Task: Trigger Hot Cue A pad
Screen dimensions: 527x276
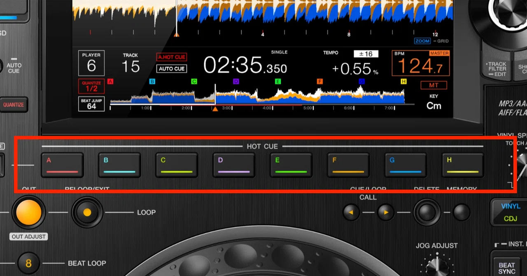Action: click(x=62, y=165)
